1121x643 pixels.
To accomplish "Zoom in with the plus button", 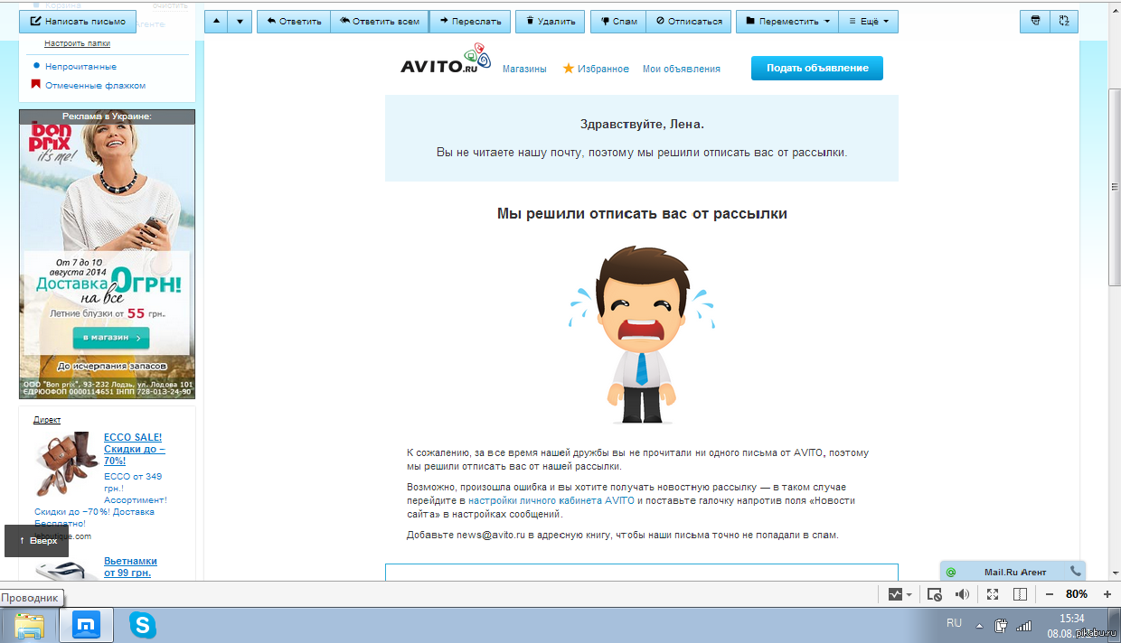I will (x=1107, y=594).
